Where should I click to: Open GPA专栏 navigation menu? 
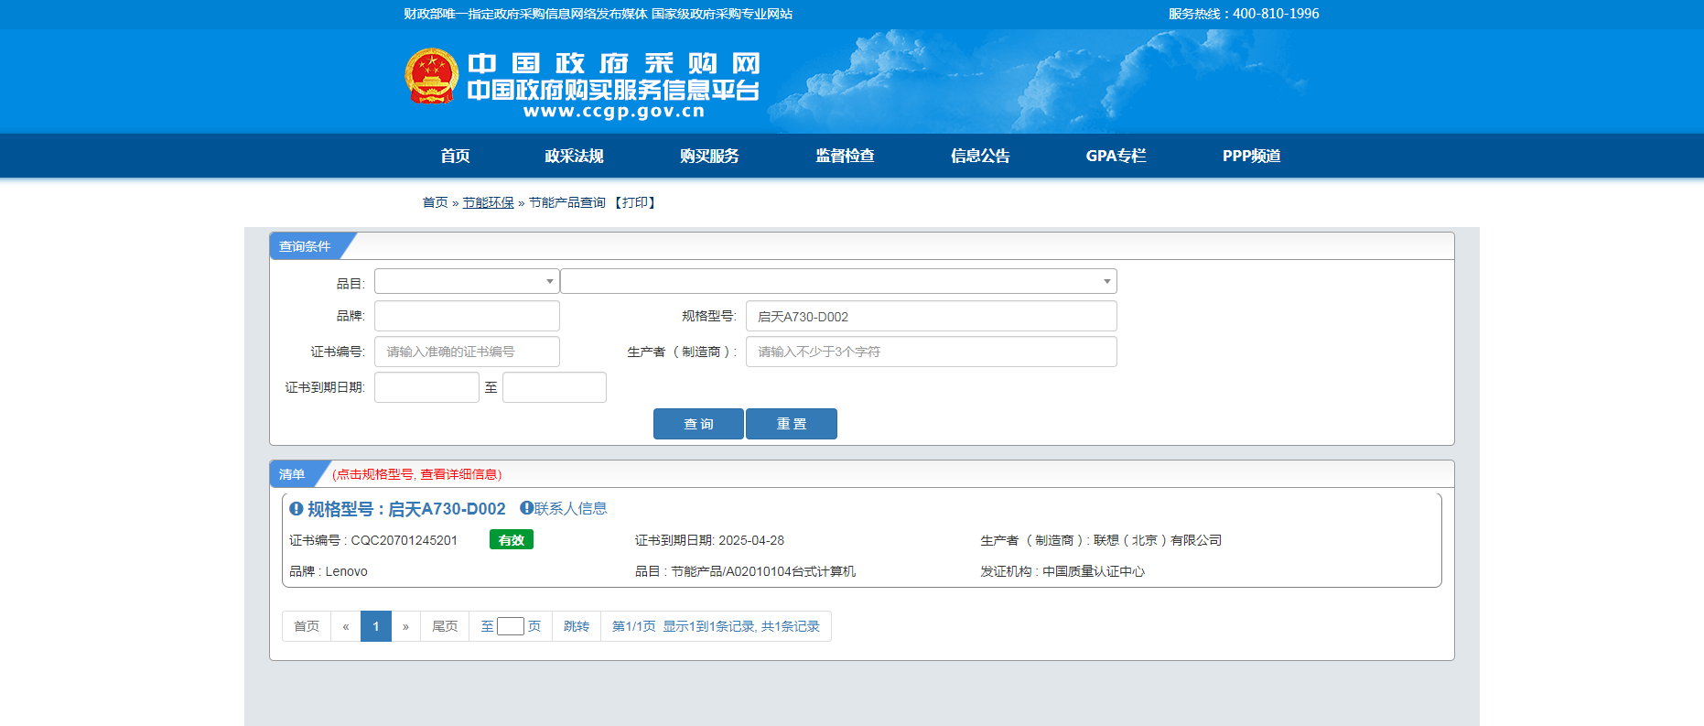click(1116, 156)
